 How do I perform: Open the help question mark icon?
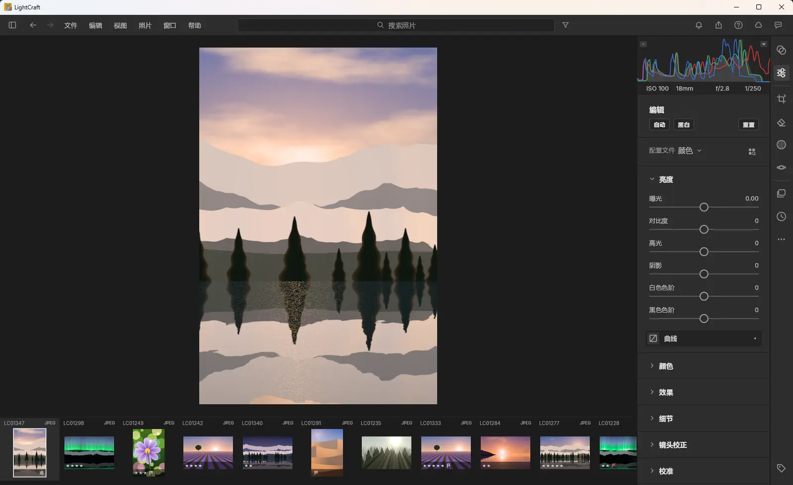pyautogui.click(x=738, y=25)
